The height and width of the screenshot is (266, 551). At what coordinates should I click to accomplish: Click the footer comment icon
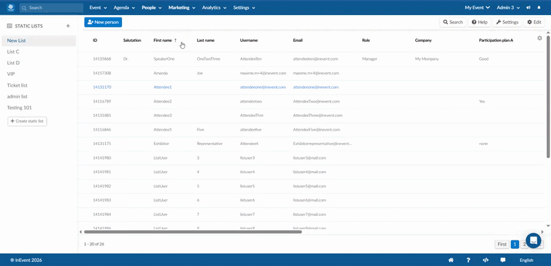coord(503,260)
